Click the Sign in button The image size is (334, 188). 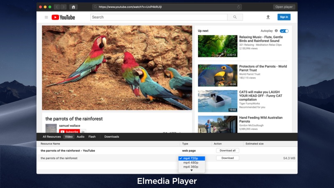(284, 17)
